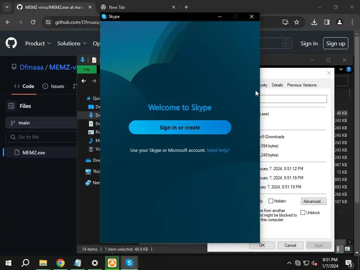The image size is (360, 270).
Task: Switch to the Code tab on GitHub
Action: coord(24,86)
